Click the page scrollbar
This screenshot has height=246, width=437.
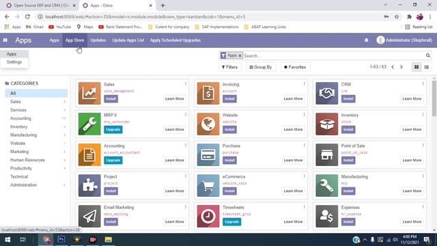pos(434,98)
